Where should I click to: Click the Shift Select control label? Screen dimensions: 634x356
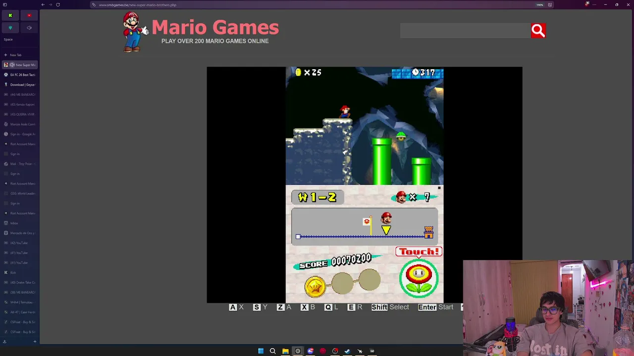coord(390,307)
